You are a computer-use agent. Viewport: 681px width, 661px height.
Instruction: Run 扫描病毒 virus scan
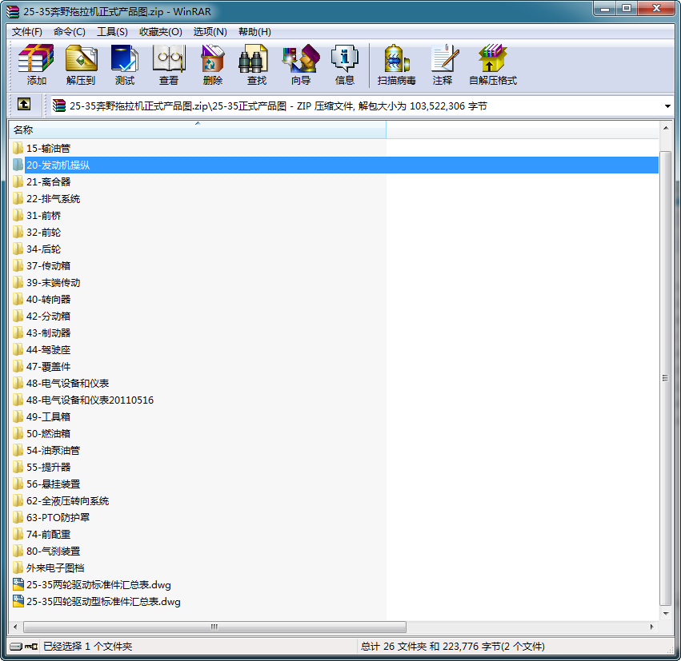click(x=396, y=64)
